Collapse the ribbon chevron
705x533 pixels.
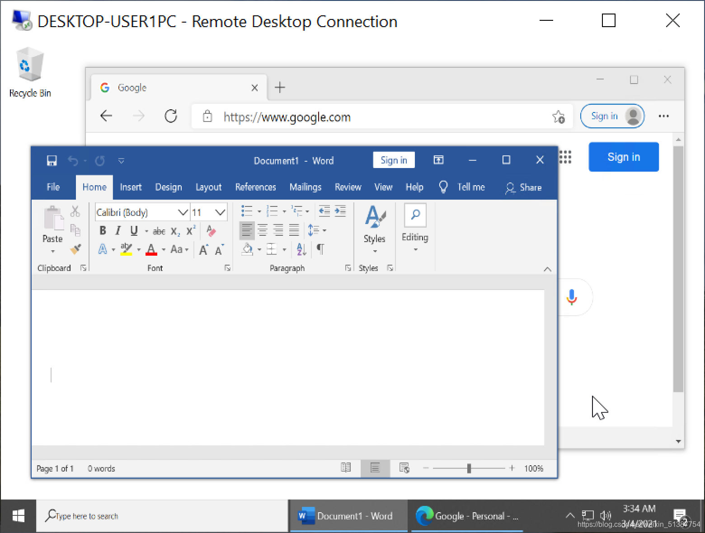click(x=547, y=269)
